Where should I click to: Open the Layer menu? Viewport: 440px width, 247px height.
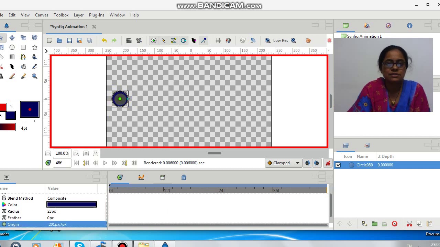79,15
